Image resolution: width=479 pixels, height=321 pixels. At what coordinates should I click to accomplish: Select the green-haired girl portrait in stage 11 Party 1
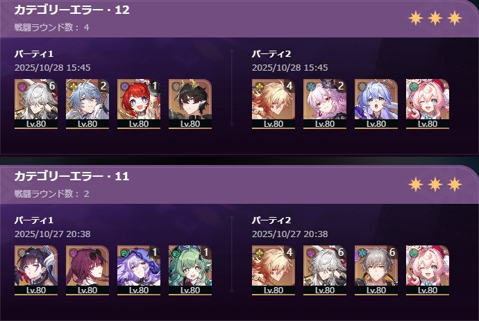point(190,270)
